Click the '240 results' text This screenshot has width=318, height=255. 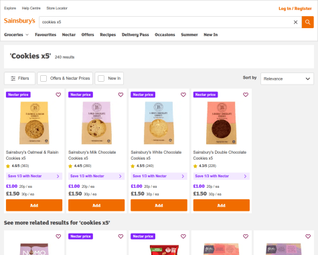click(64, 57)
